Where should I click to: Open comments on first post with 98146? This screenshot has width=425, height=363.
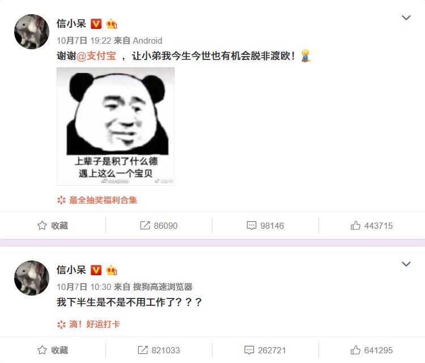point(265,225)
